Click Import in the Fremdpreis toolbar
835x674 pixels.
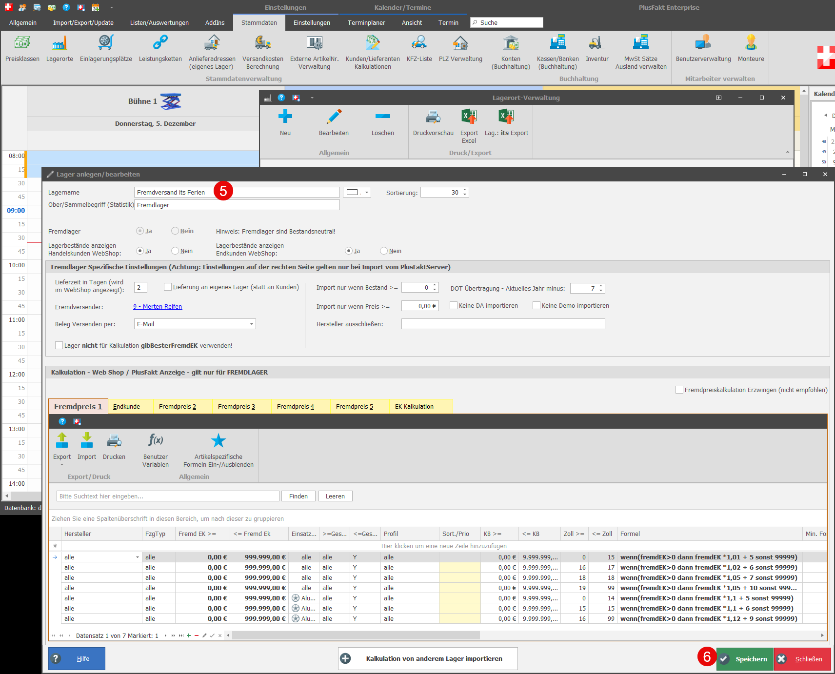click(87, 446)
